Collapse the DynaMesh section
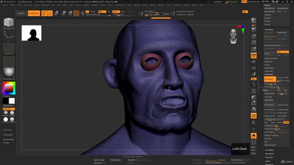Image resolution: width=294 pixels, height=165 pixels. (268, 74)
